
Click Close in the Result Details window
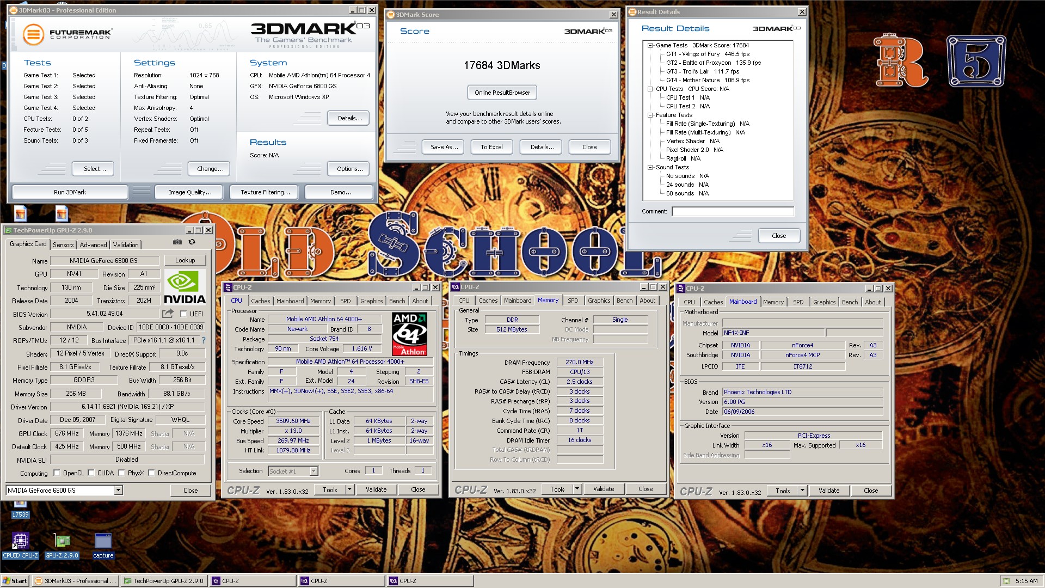[x=779, y=236]
